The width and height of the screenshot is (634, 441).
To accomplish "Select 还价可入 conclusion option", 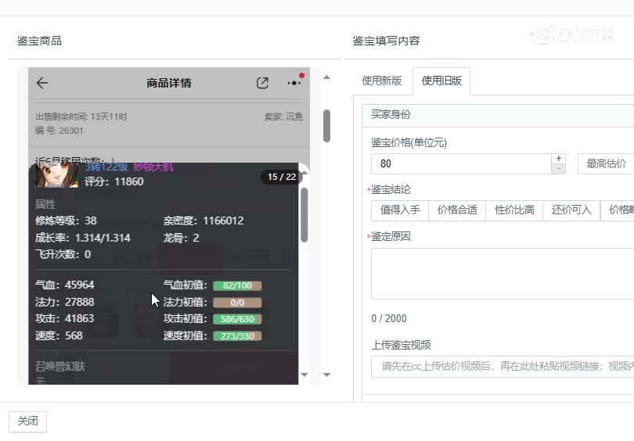I will click(x=571, y=210).
